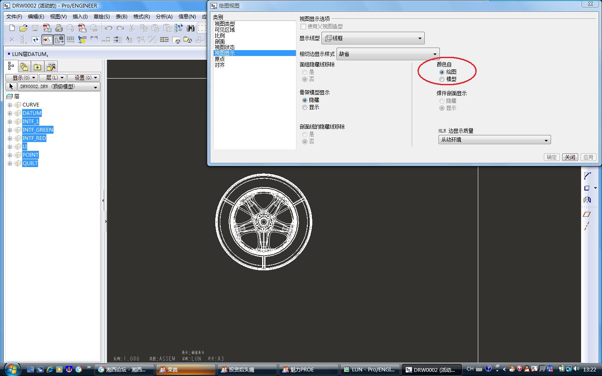This screenshot has width=602, height=376.
Task: Click the dashed datum axis icon
Action: pyautogui.click(x=587, y=226)
